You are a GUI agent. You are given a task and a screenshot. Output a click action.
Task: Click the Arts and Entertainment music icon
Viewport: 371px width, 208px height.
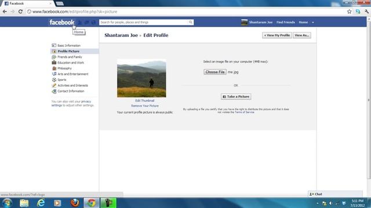click(54, 74)
